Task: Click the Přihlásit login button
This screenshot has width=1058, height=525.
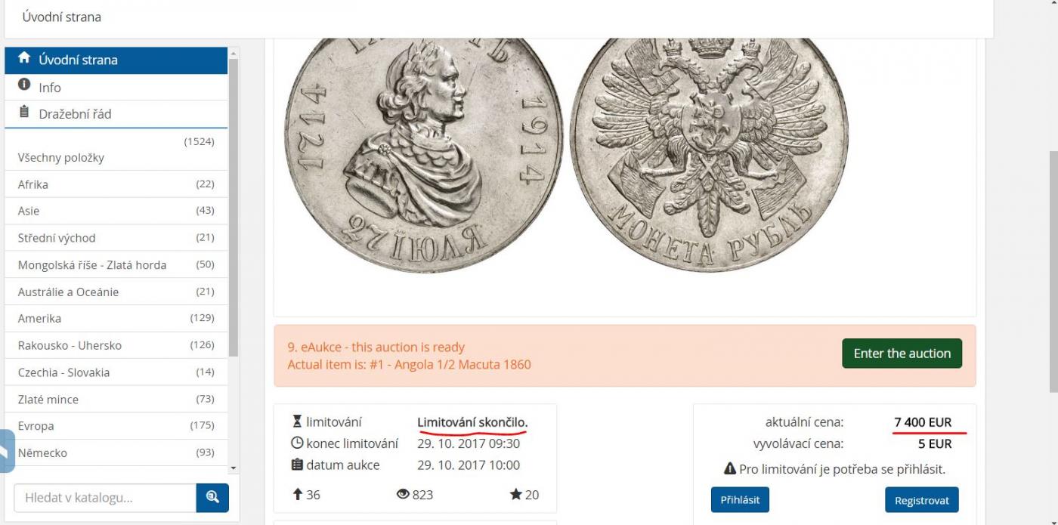Action: [x=740, y=499]
